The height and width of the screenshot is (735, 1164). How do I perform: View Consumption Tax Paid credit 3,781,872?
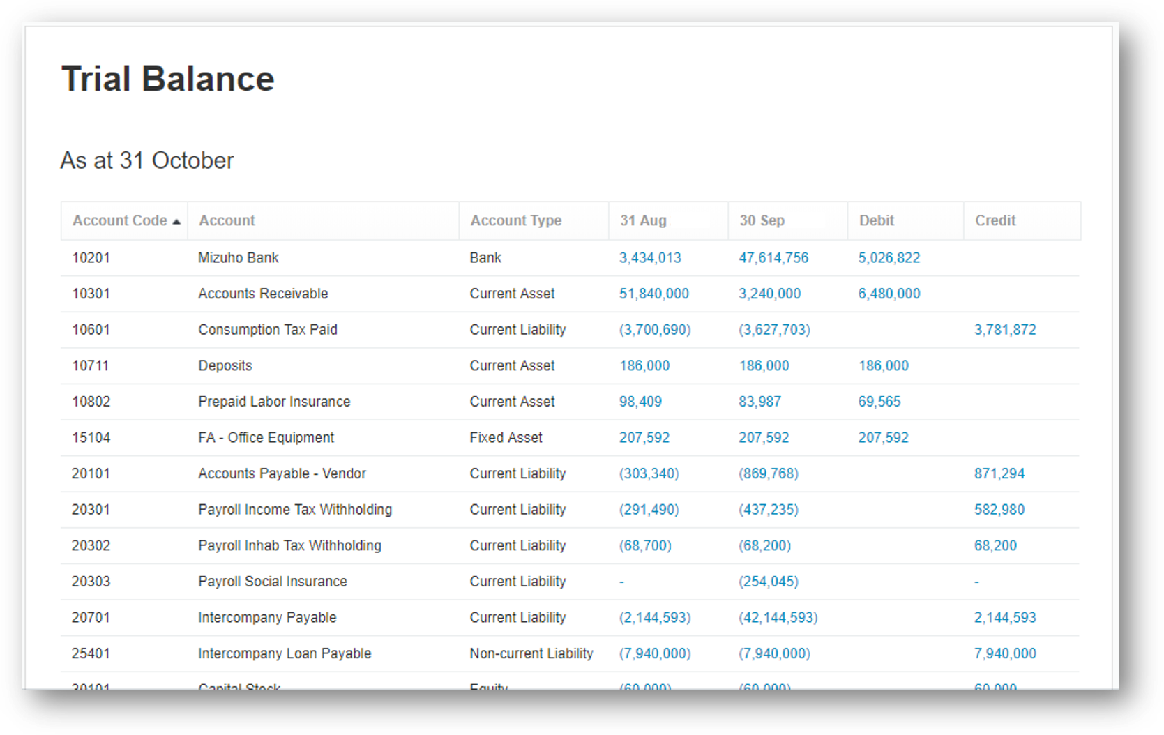(x=1005, y=329)
